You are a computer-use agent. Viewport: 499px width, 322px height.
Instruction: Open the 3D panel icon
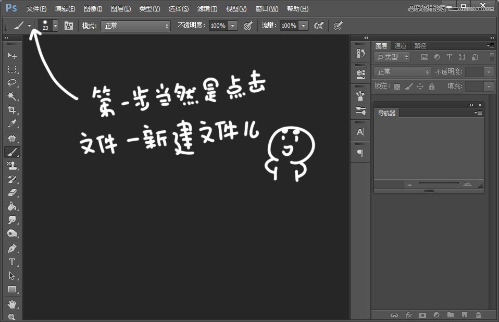click(x=360, y=75)
